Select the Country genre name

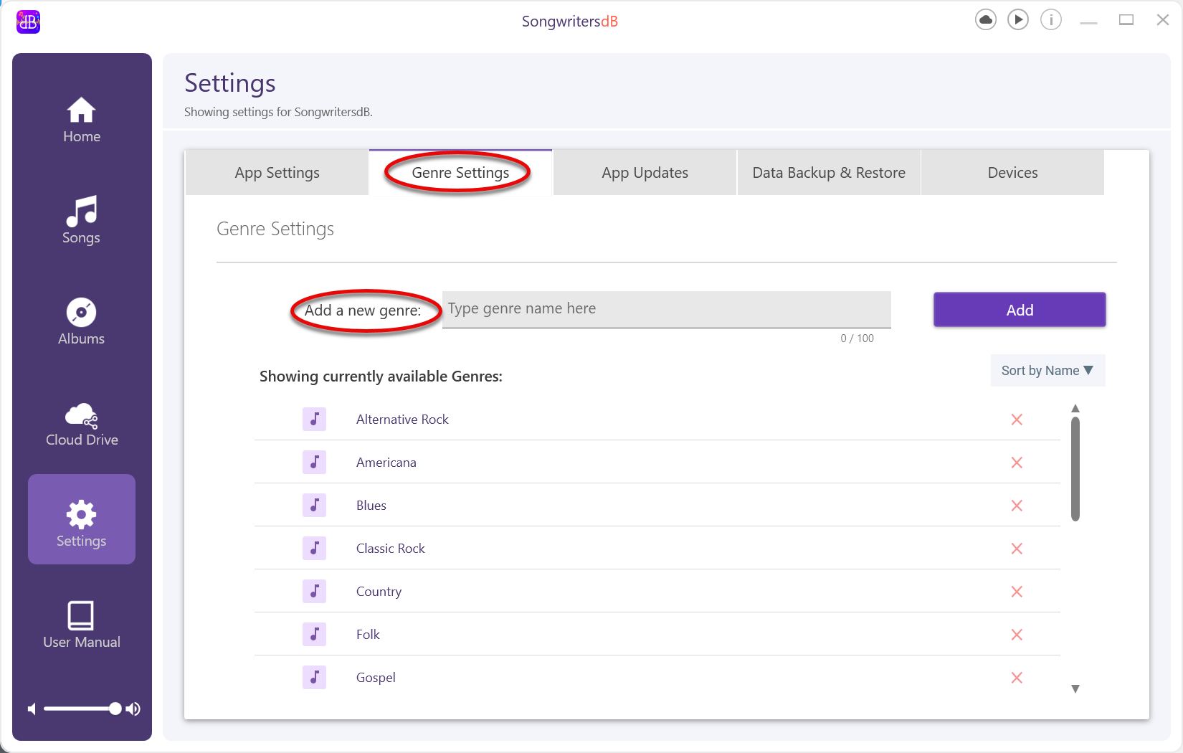[x=379, y=592]
